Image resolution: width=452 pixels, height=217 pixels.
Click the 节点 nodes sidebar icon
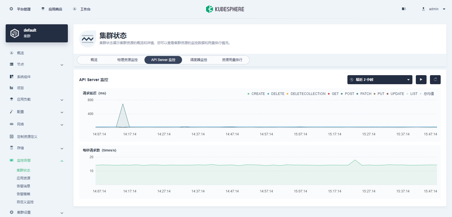coord(12,64)
